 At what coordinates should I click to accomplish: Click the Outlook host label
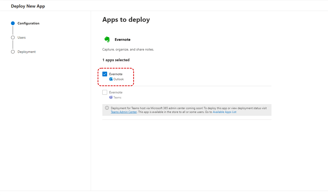119,79
